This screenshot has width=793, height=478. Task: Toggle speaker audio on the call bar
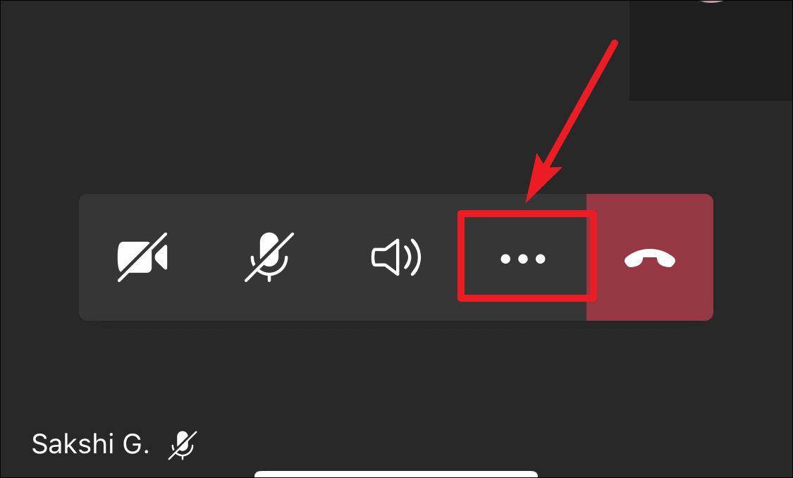(396, 257)
